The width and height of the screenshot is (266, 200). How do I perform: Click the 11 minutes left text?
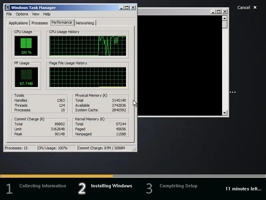pyautogui.click(x=243, y=189)
